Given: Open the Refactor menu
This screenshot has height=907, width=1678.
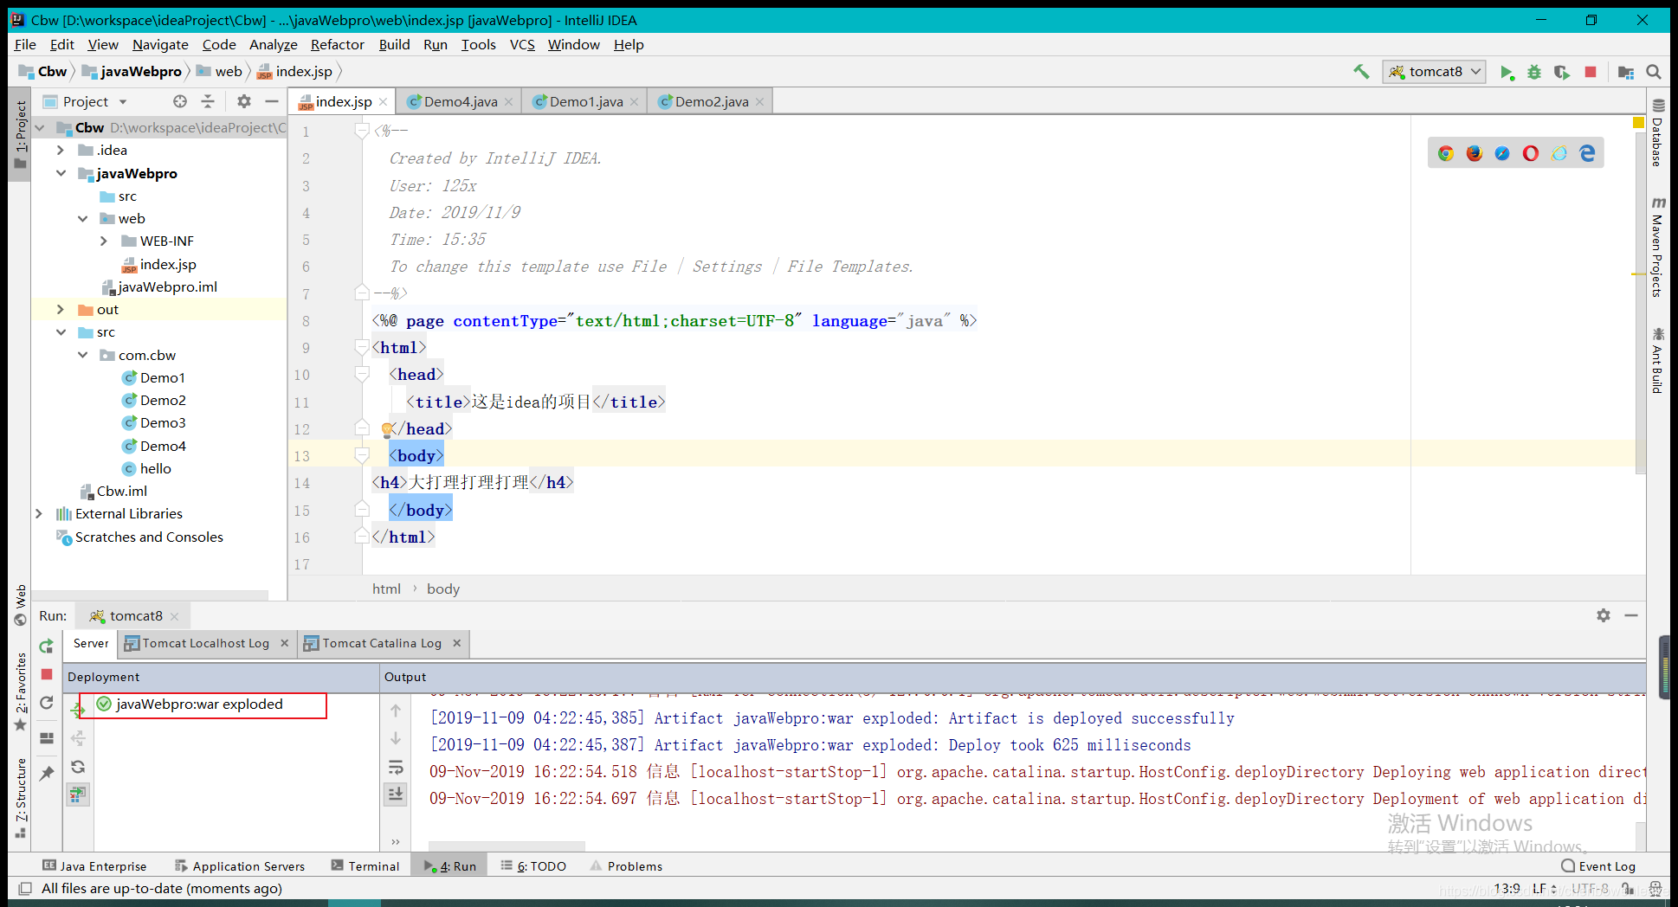Looking at the screenshot, I should click(x=337, y=45).
